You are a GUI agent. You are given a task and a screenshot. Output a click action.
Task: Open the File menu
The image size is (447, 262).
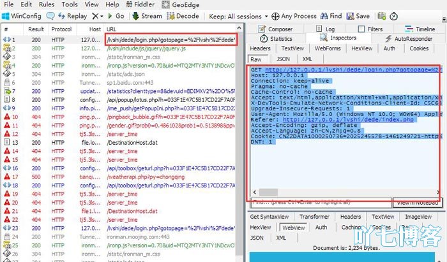coord(8,4)
